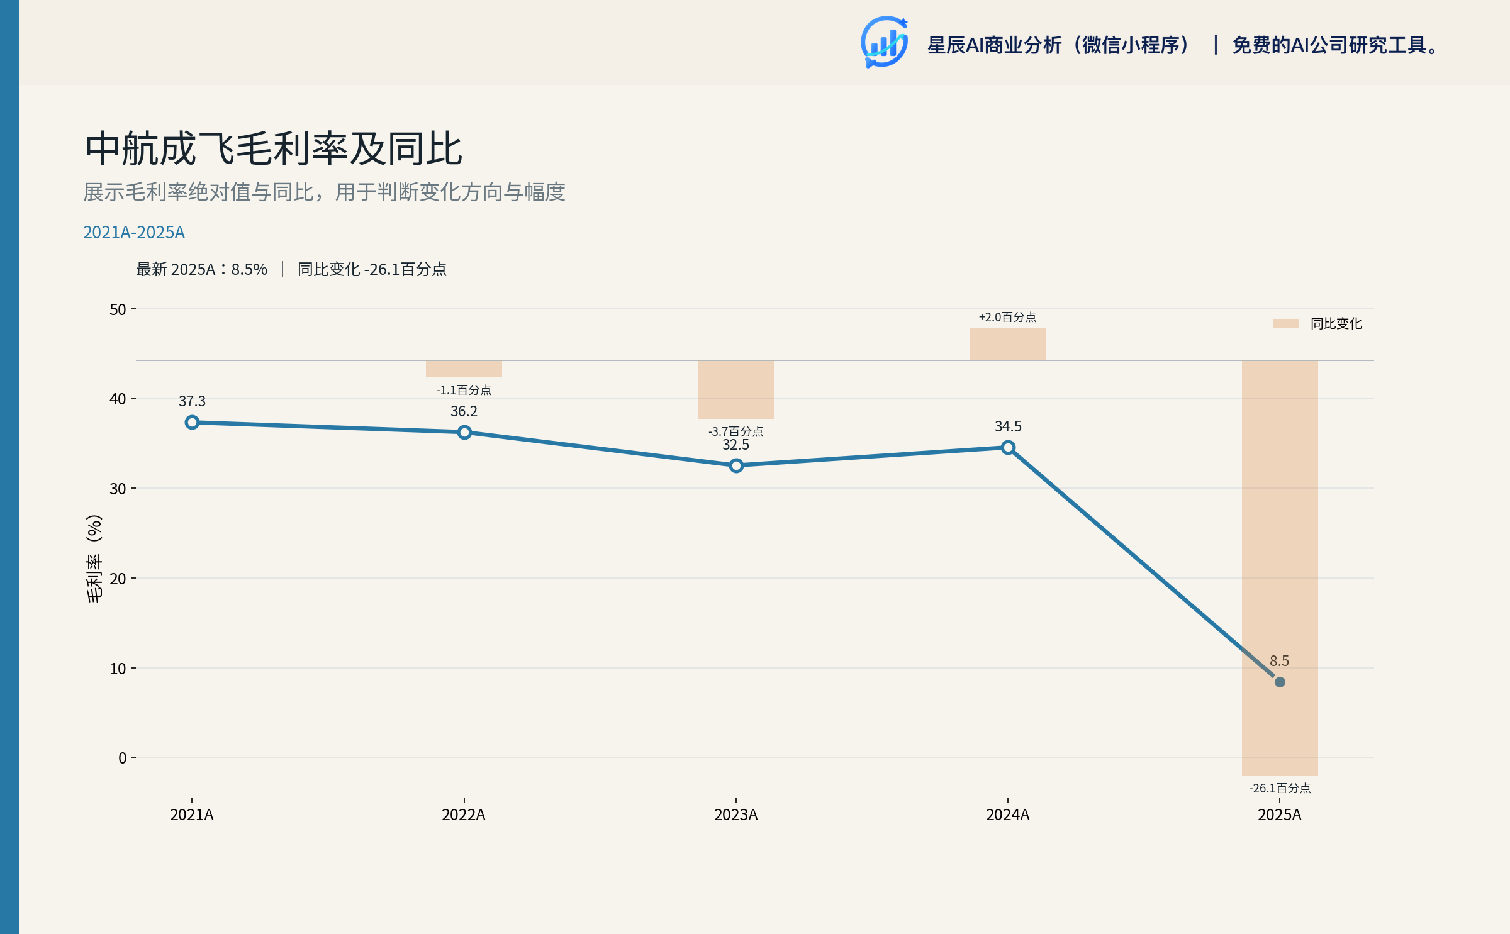Image resolution: width=1510 pixels, height=934 pixels.
Task: Click the subtitle starting with 展示毛利率绝对值
Action: coord(324,192)
